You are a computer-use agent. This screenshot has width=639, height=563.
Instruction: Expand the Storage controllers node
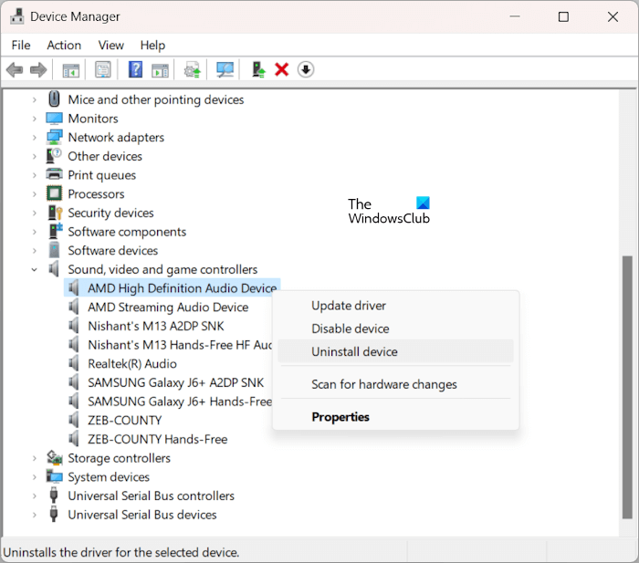click(x=35, y=458)
